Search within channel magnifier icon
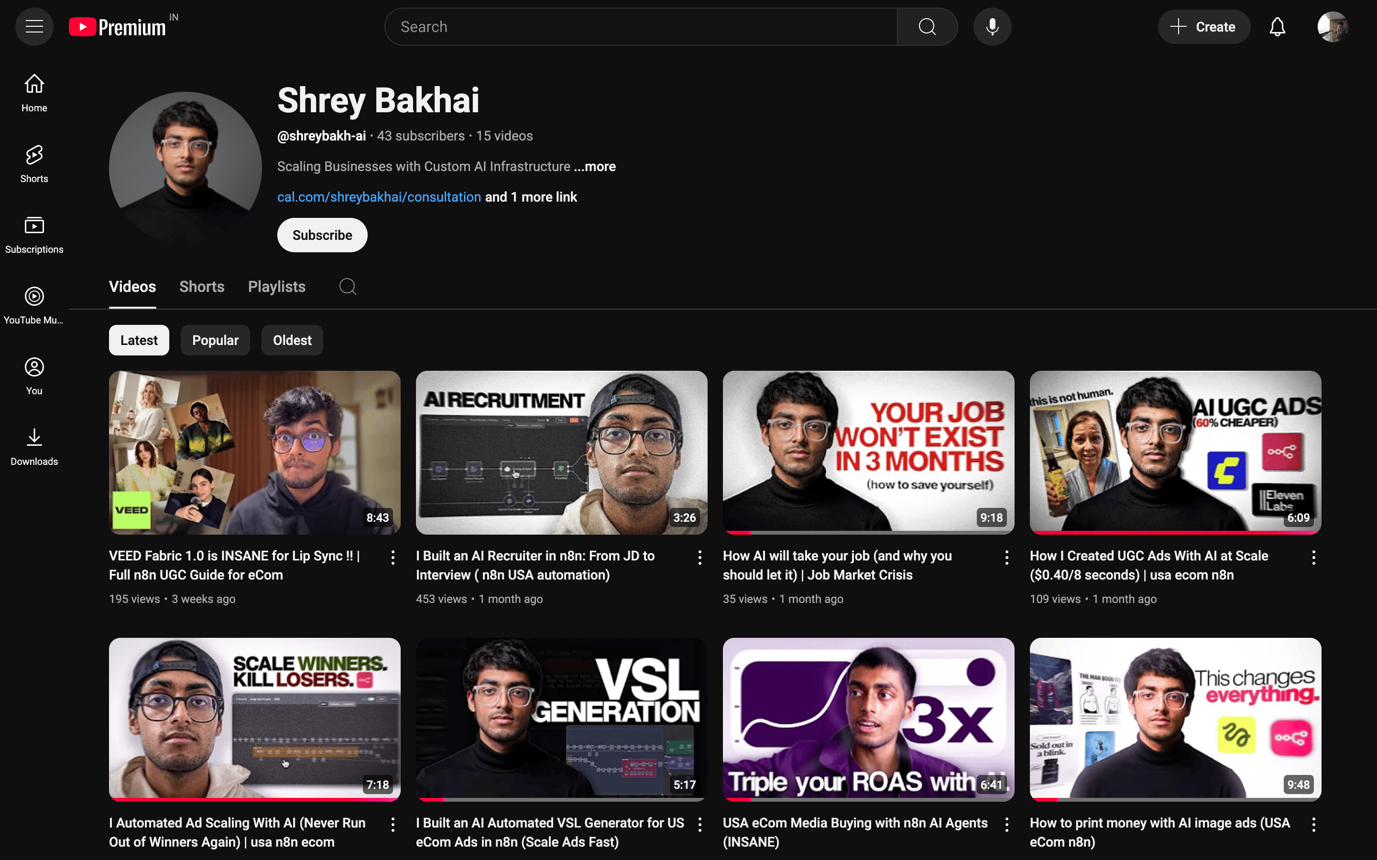Viewport: 1377px width, 860px height. coord(348,287)
